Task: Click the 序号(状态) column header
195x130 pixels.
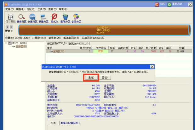Action: pyautogui.click(x=86, y=48)
